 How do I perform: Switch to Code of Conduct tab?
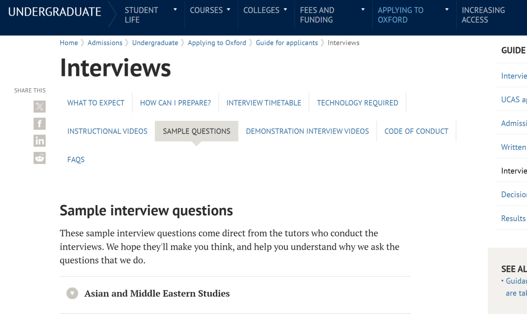tap(416, 131)
